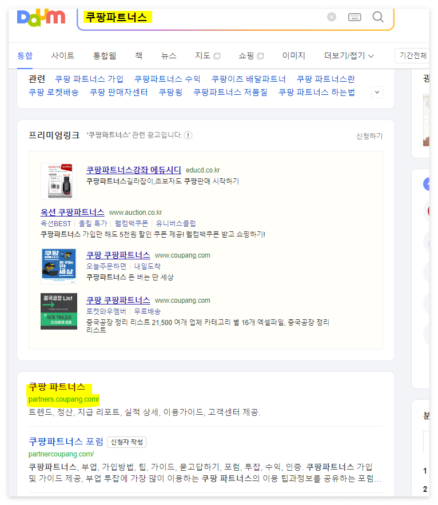Click related search 쿠팡 파트너스란

coord(325,79)
